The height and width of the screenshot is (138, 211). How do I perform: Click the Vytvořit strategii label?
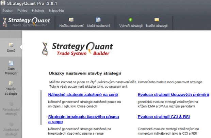[x=131, y=26]
